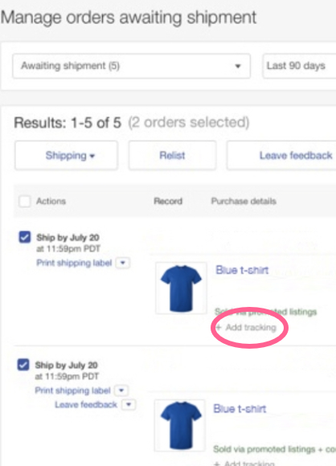Open the Last 90 days date filter
This screenshot has height=466, width=336.
[x=299, y=66]
